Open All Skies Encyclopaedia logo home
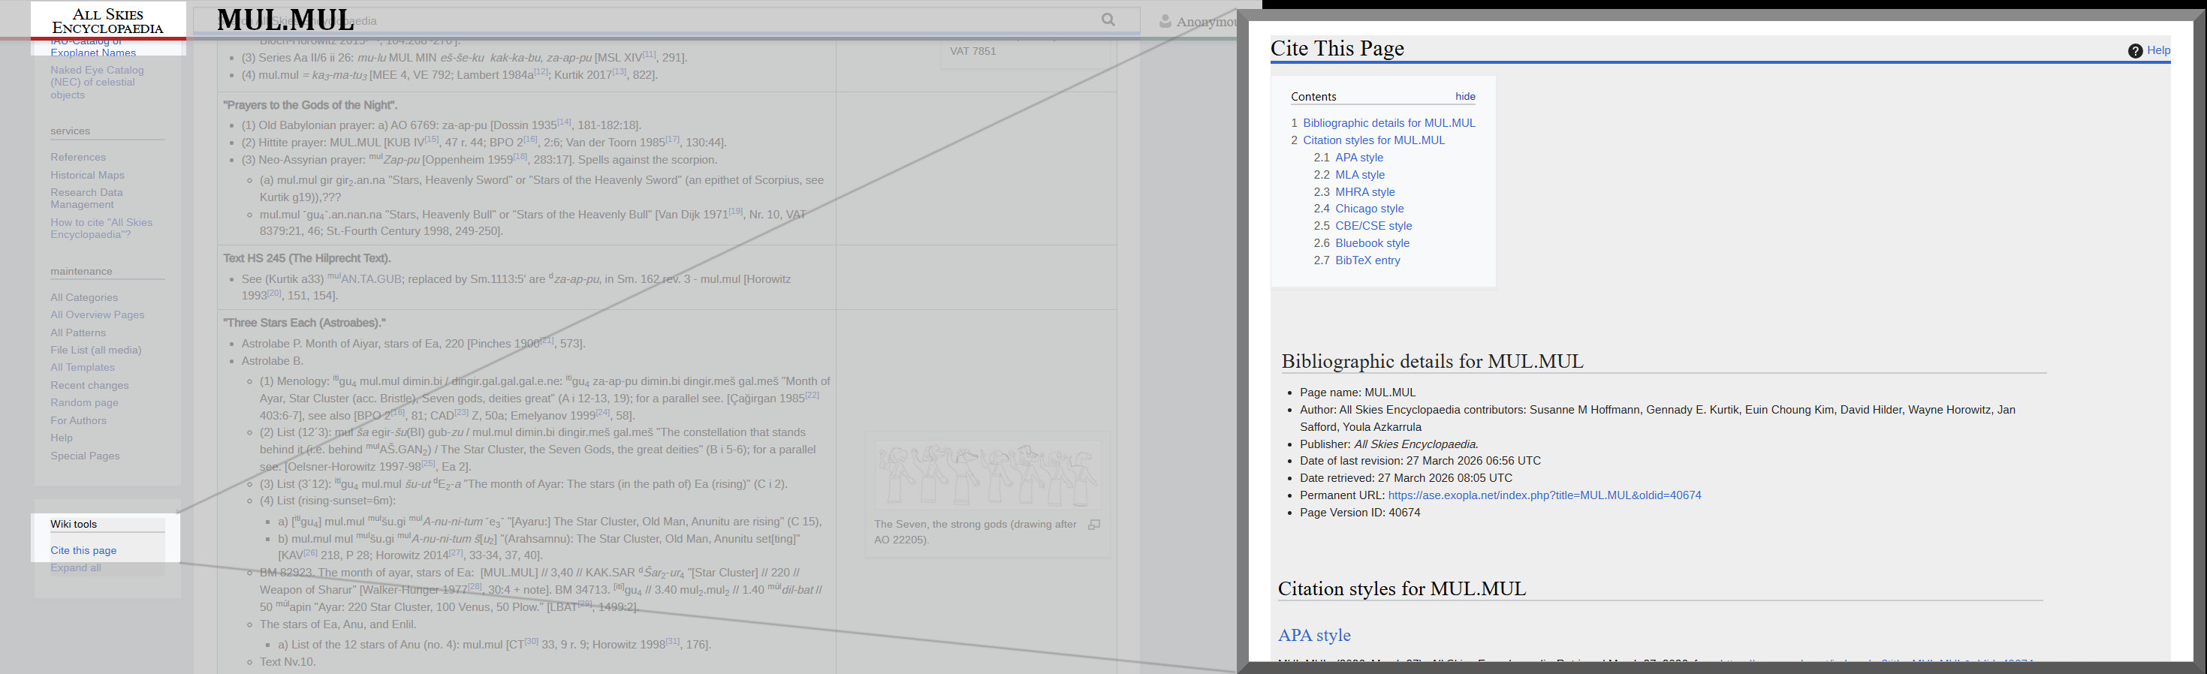Viewport: 2207px width, 674px height. (108, 22)
